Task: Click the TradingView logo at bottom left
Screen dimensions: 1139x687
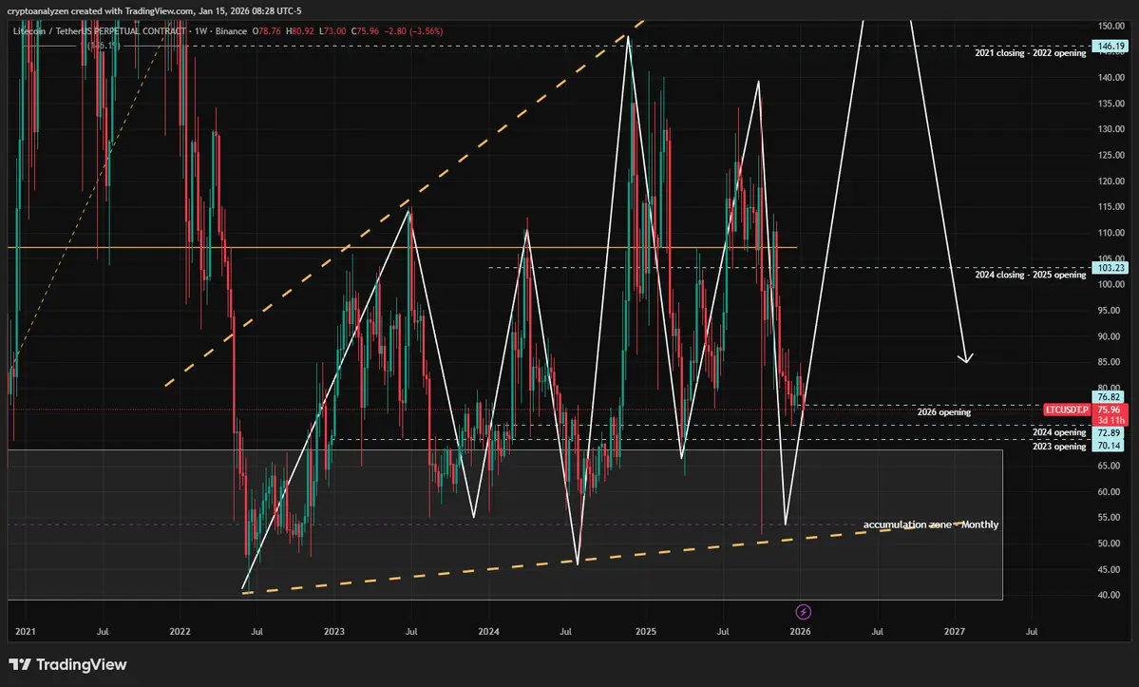Action: [67, 664]
